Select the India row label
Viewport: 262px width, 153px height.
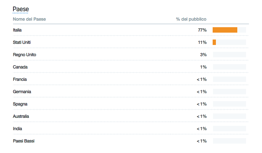coord(17,129)
